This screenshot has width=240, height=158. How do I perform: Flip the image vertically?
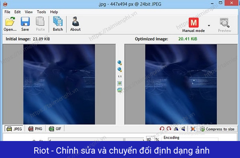click(x=183, y=129)
